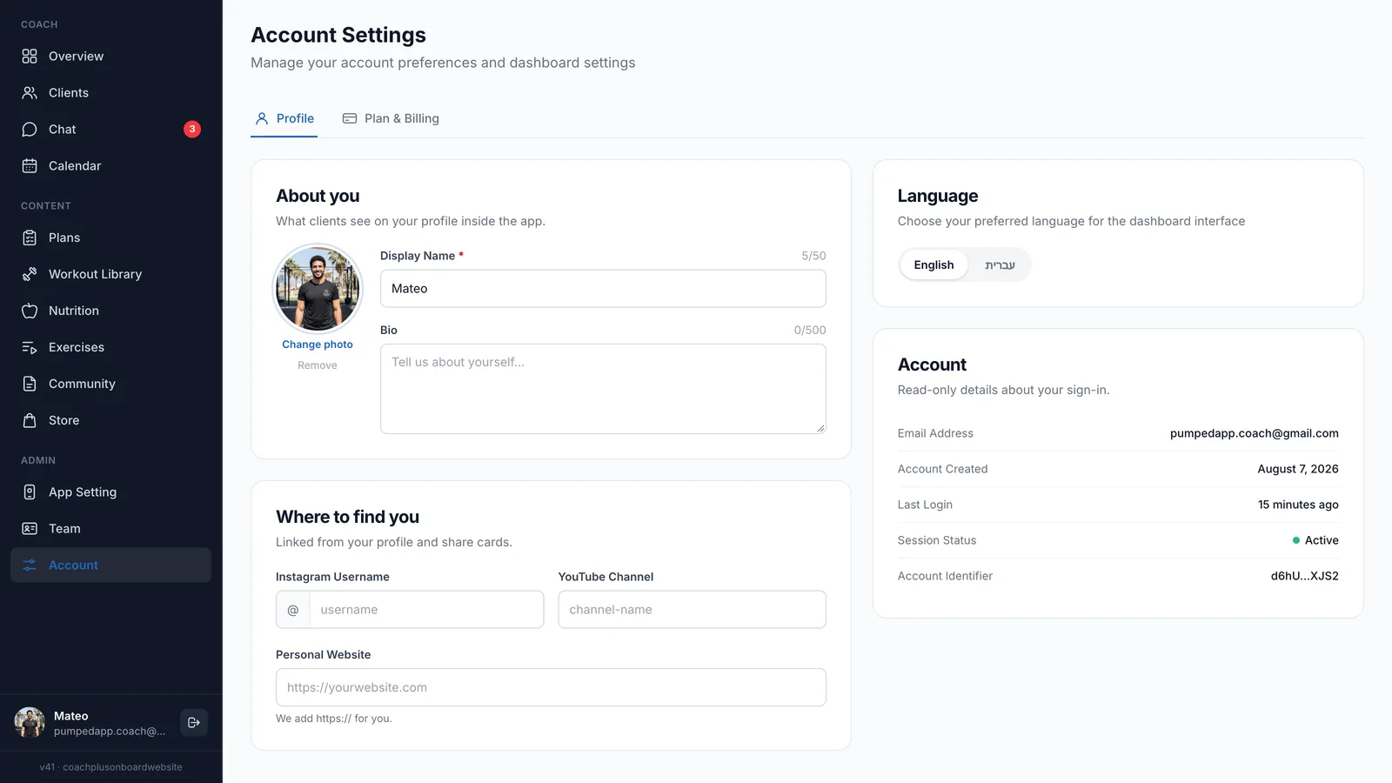Switch dashboard language to עברית
The width and height of the screenshot is (1392, 783).
click(1000, 264)
